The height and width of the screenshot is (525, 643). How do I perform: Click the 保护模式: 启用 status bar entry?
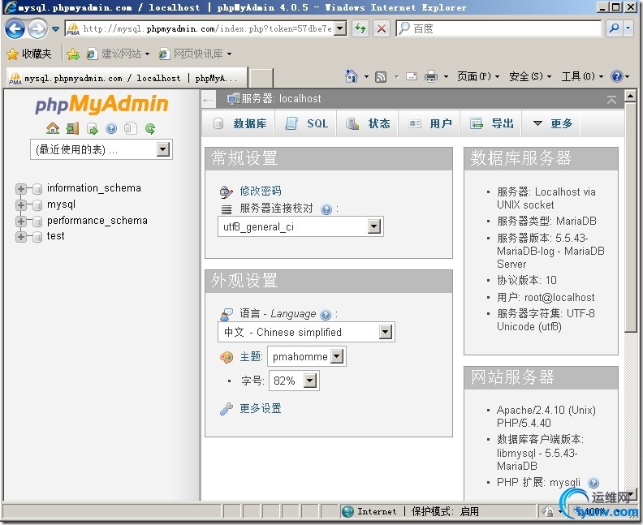445,511
